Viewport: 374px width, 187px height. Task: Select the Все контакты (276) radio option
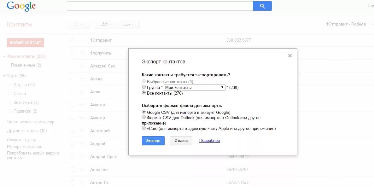(144, 93)
